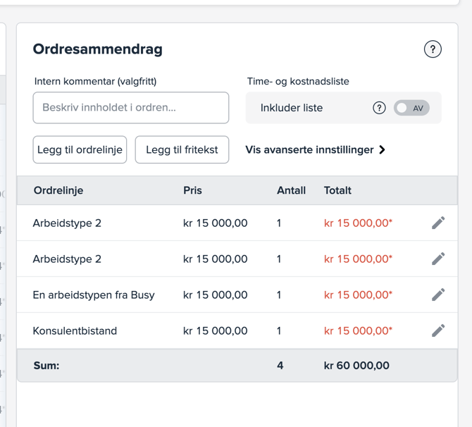Click the help icon beside Ordresammendrag title
472x427 pixels.
point(433,49)
